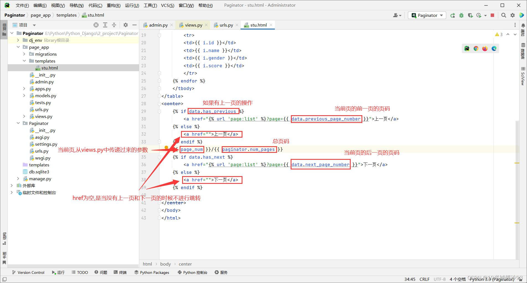Screen dimensions: 527x283
Task: Click the Run (rerun) icon
Action: point(453,16)
